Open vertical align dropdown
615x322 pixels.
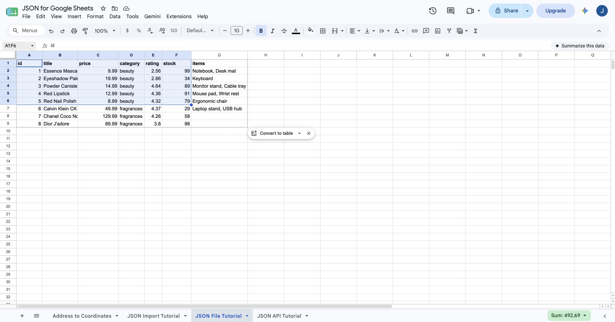click(x=370, y=31)
